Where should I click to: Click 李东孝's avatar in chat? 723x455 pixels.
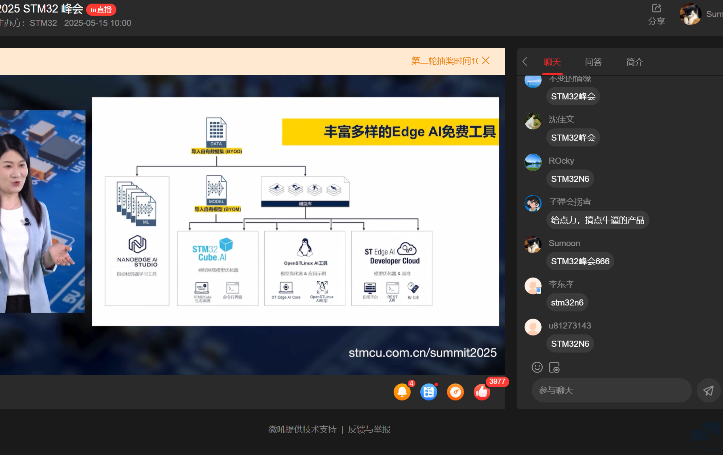533,286
